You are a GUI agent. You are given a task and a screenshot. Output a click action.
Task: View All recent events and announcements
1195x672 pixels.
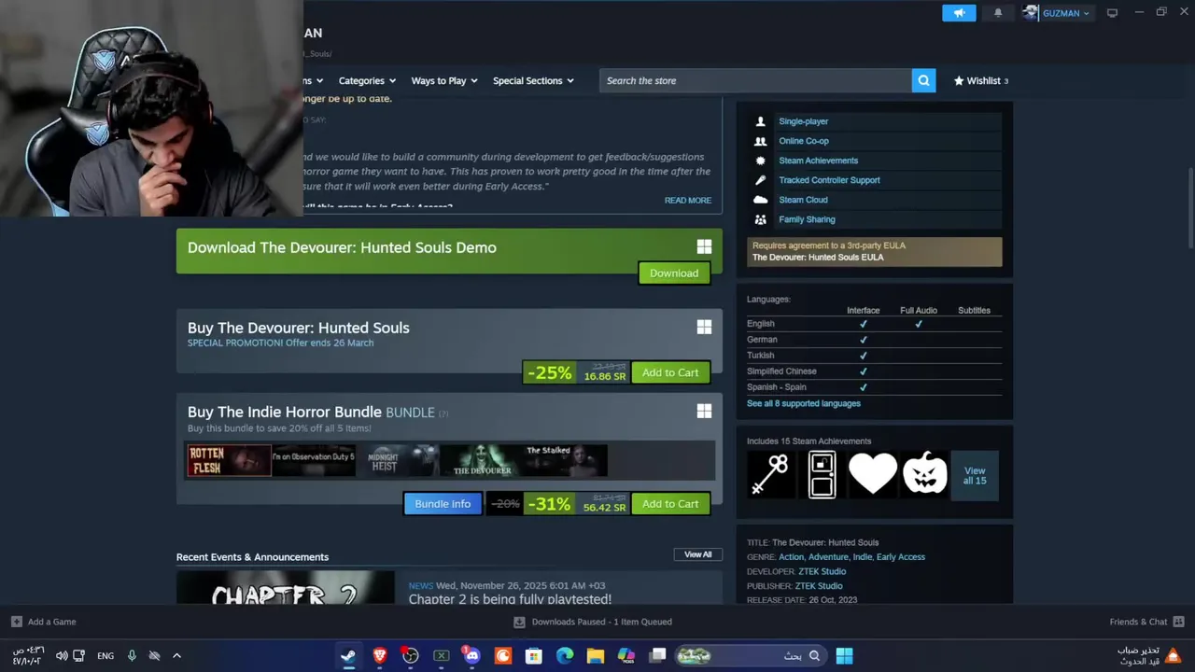point(697,554)
